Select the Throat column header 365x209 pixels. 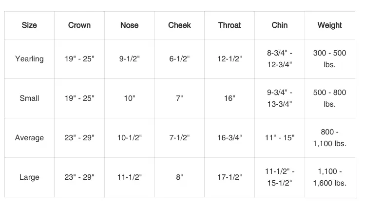(230, 25)
